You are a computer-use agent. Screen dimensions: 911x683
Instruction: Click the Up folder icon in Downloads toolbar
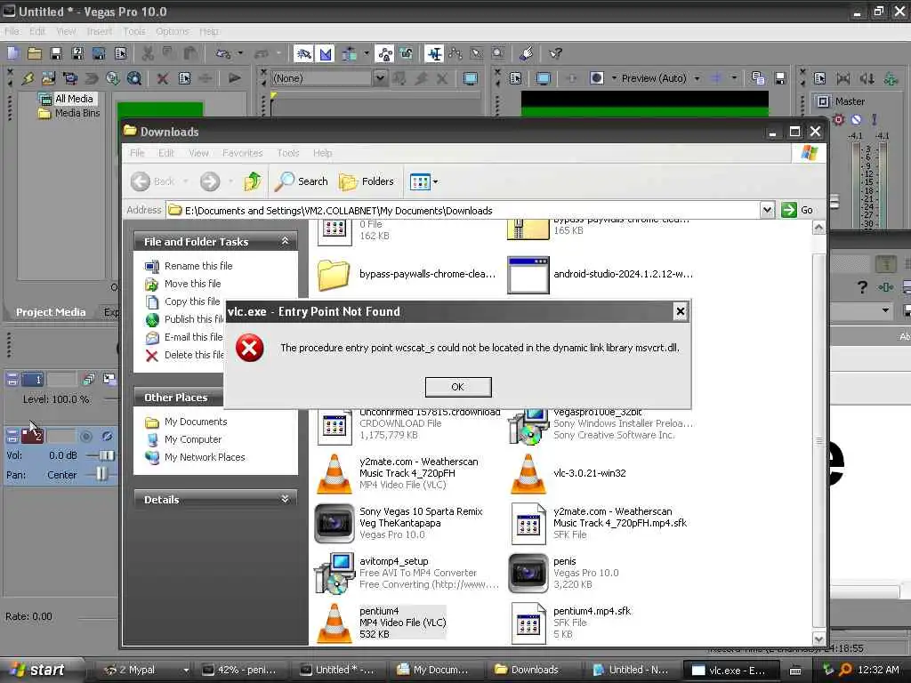pos(252,181)
